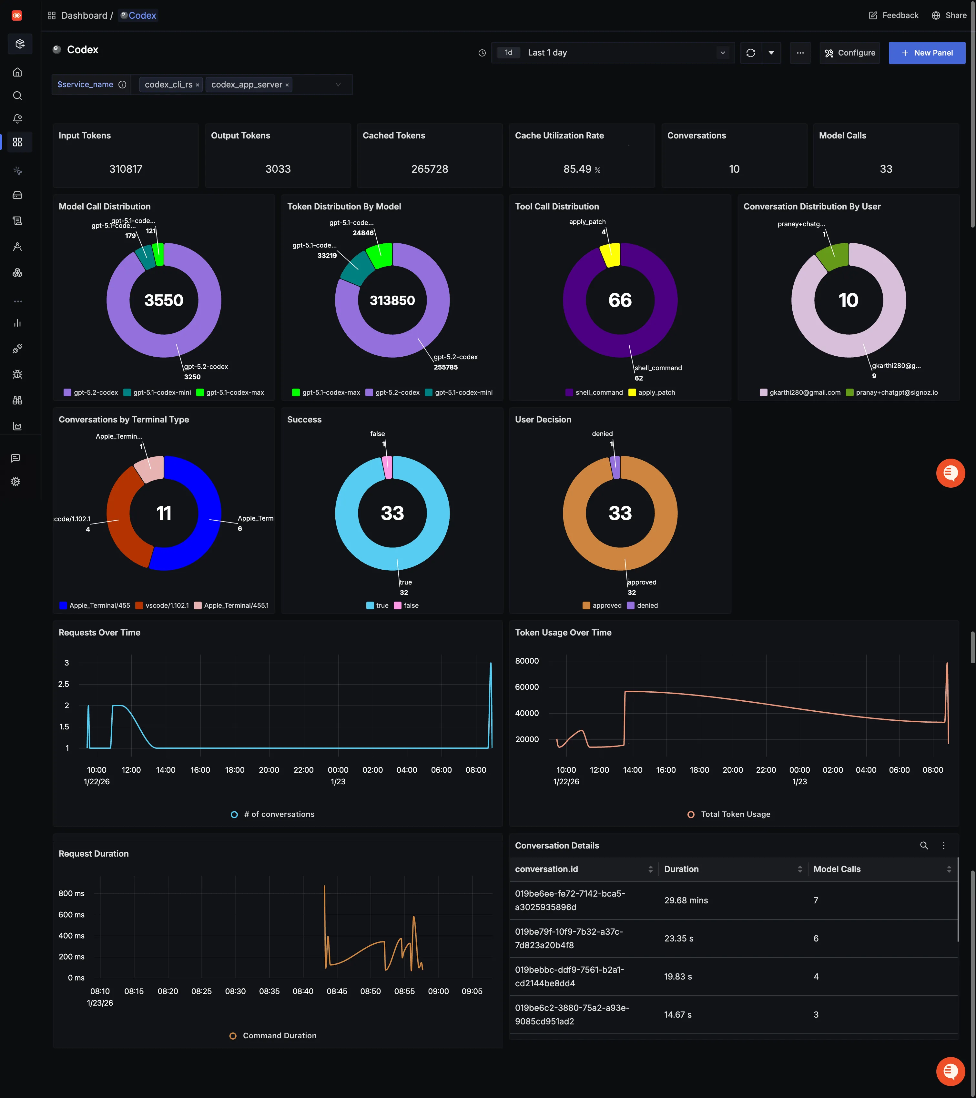976x1098 pixels.
Task: Click search icon in Conversation Details panel
Action: pyautogui.click(x=924, y=846)
